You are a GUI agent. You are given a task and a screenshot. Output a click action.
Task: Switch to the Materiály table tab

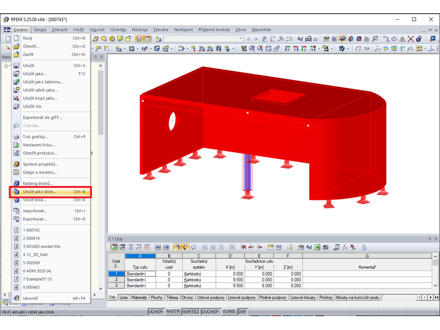(139, 298)
